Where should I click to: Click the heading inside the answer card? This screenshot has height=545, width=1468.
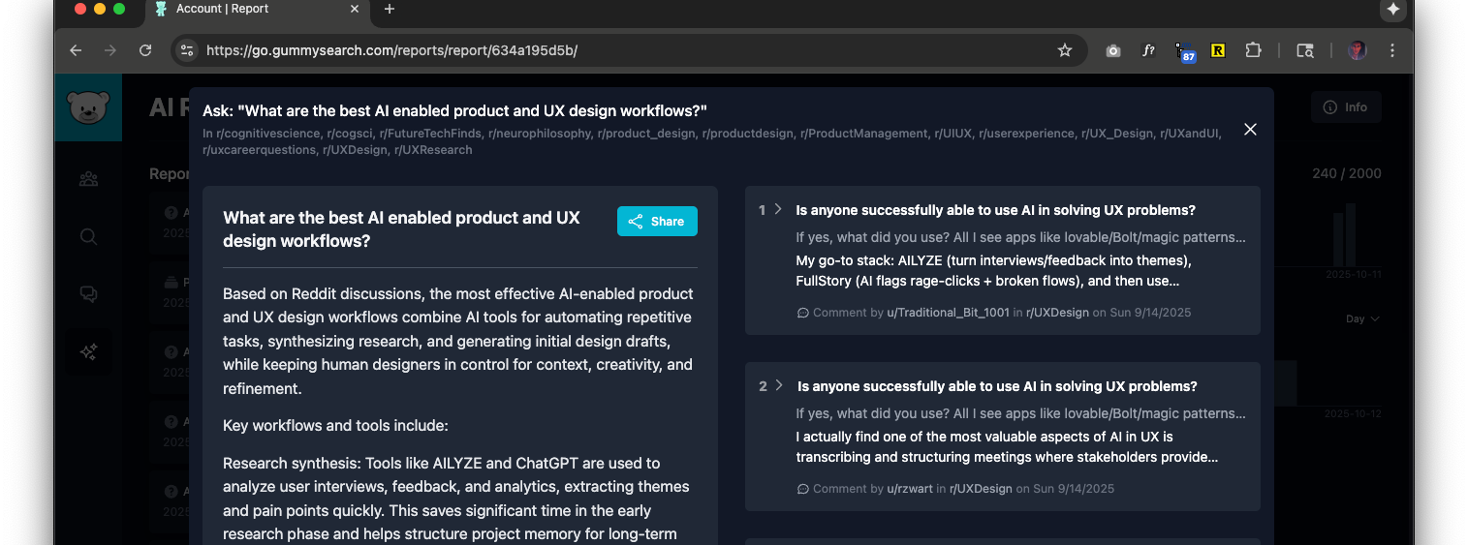[401, 229]
